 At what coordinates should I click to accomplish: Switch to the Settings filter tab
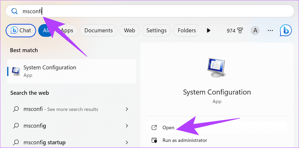[x=156, y=30]
